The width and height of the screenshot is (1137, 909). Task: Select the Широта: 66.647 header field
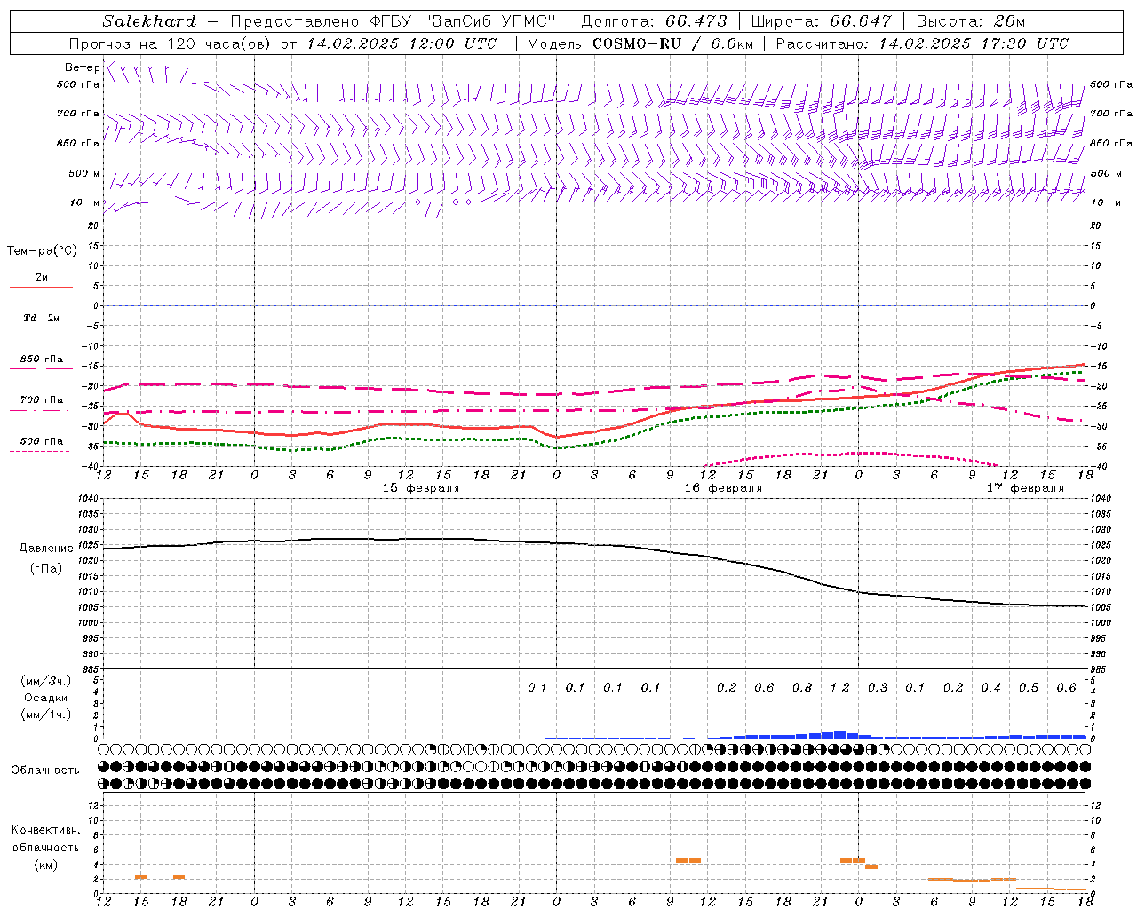point(821,21)
